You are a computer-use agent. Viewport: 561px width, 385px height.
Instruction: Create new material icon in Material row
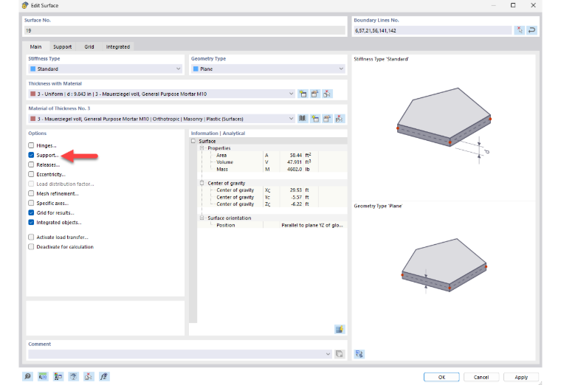(315, 119)
